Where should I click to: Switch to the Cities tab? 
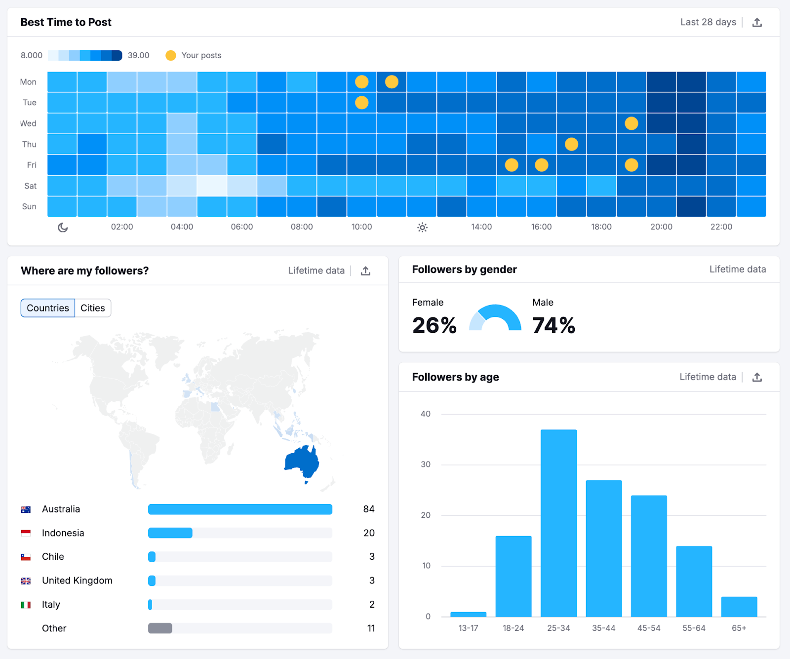click(x=93, y=308)
